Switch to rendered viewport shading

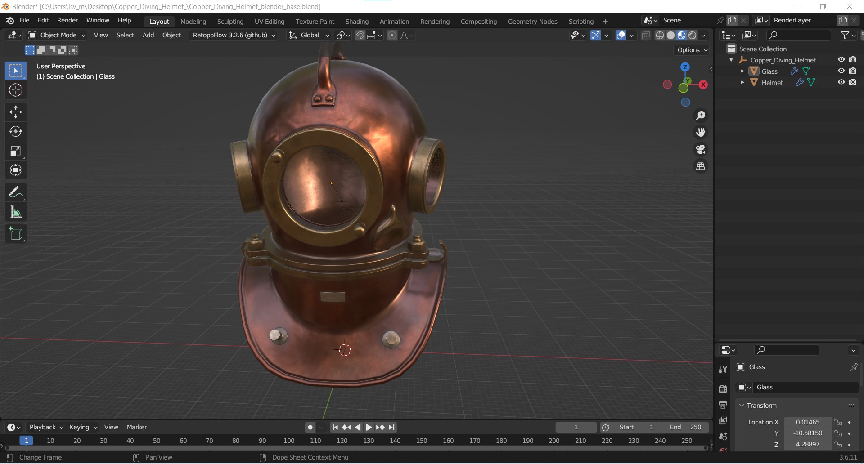pos(693,36)
